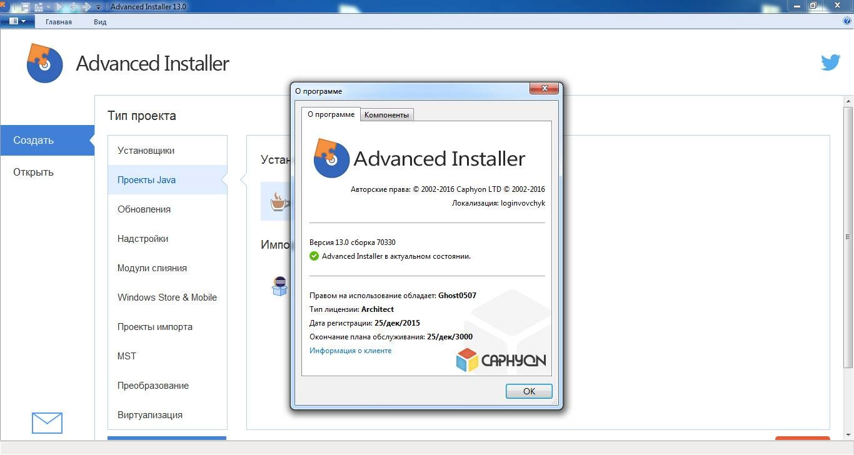Click maintenance end date 25/дек/3000

click(450, 337)
